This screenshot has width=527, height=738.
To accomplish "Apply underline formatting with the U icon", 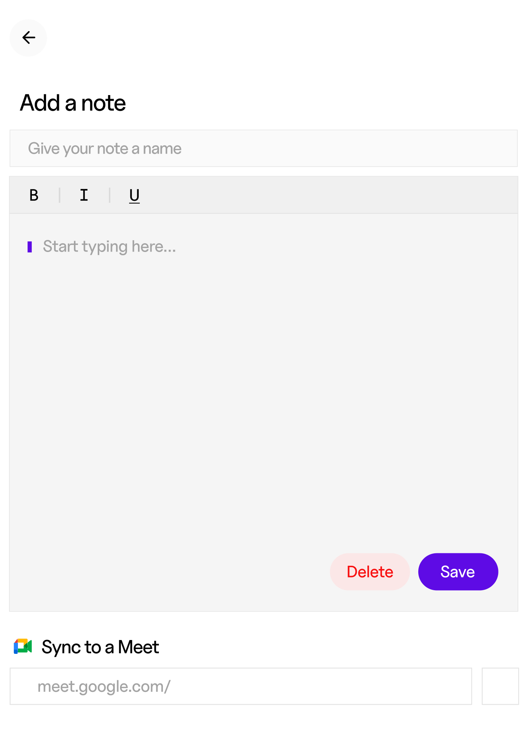I will coord(134,195).
